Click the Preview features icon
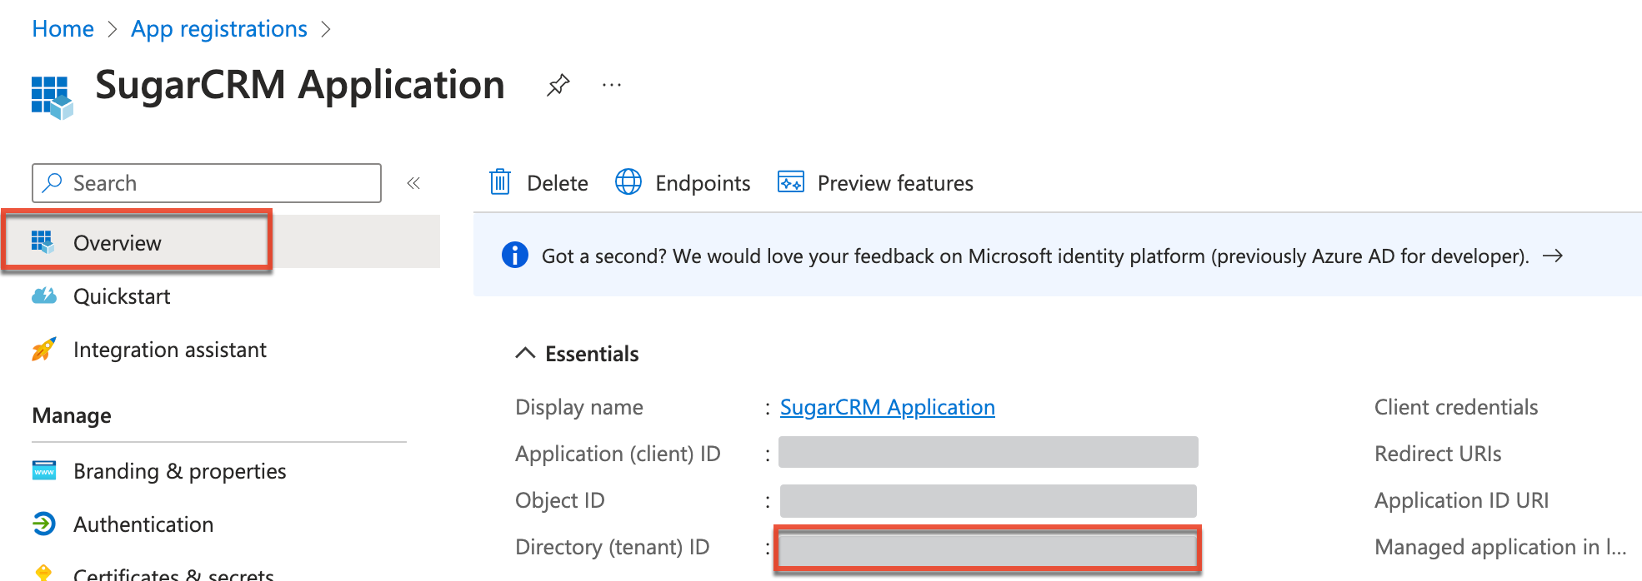 pos(791,181)
